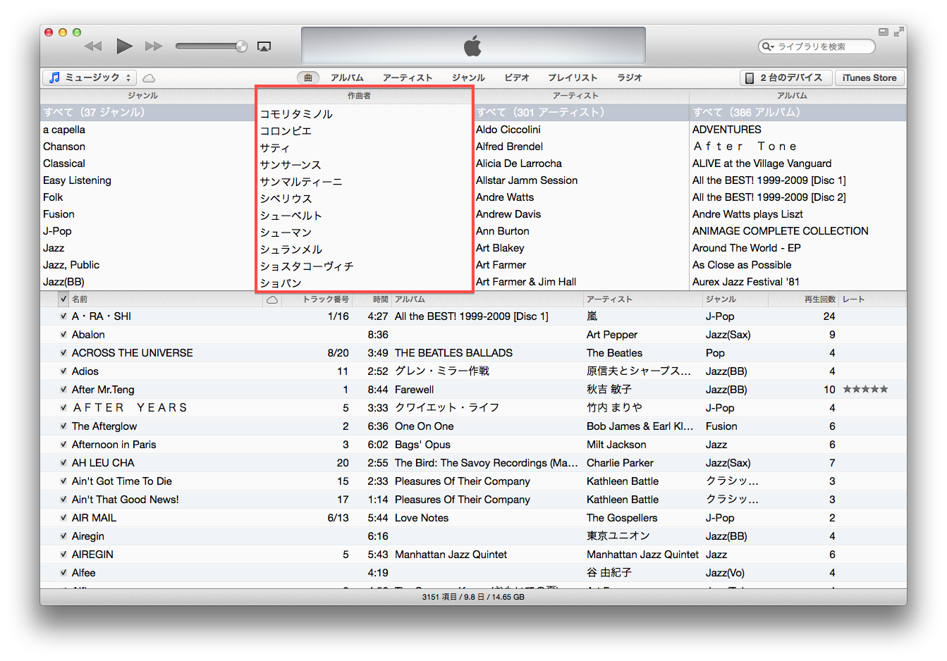Go to the iTunes Store
The width and height of the screenshot is (947, 661).
click(869, 78)
